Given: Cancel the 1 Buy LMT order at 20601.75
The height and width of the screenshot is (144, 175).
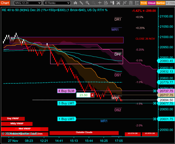Looking at the screenshot, I should click(155, 119).
